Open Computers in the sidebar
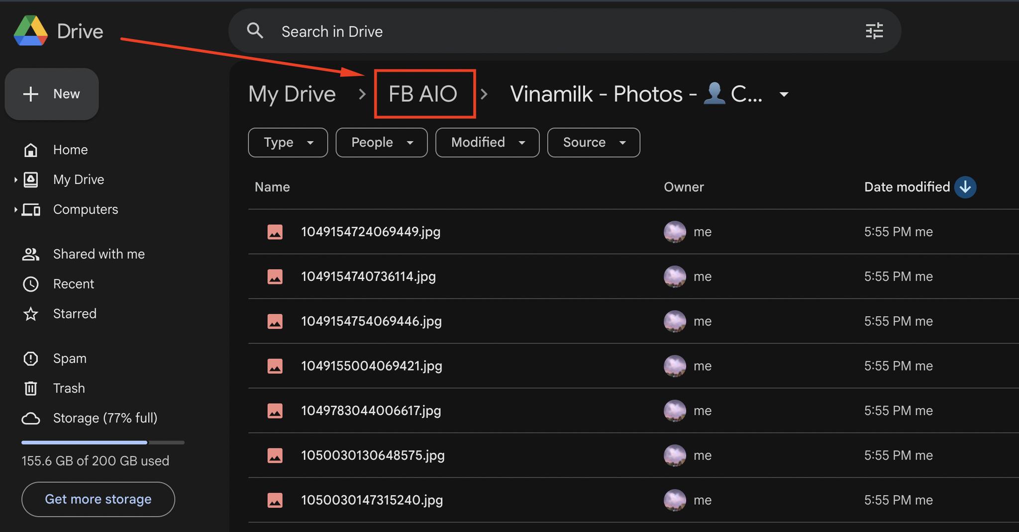The width and height of the screenshot is (1019, 532). [86, 209]
